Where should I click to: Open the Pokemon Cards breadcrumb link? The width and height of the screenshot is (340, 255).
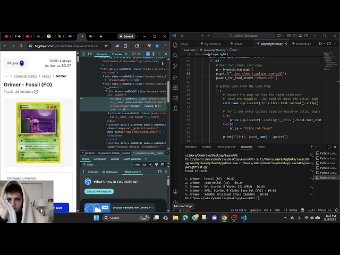click(x=25, y=76)
